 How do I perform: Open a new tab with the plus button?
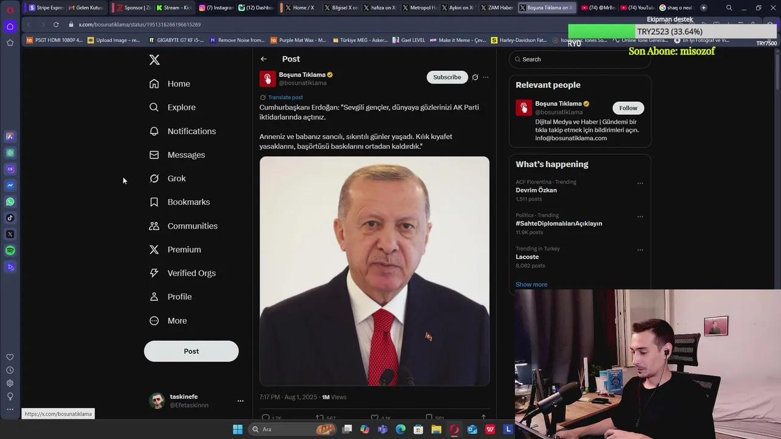click(x=704, y=8)
